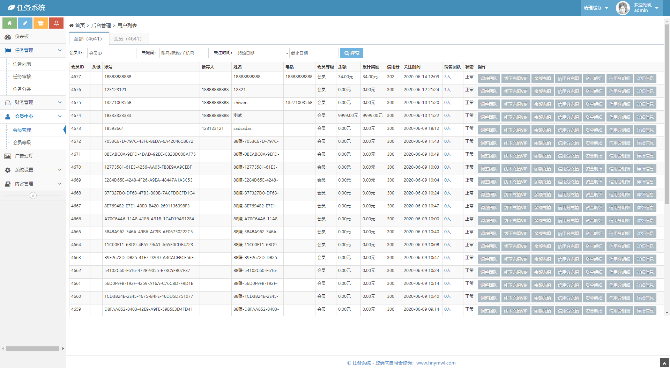This screenshot has height=368, width=670.
Task: Collapse the sidebar with the double-arrow icon
Action: coord(33,196)
